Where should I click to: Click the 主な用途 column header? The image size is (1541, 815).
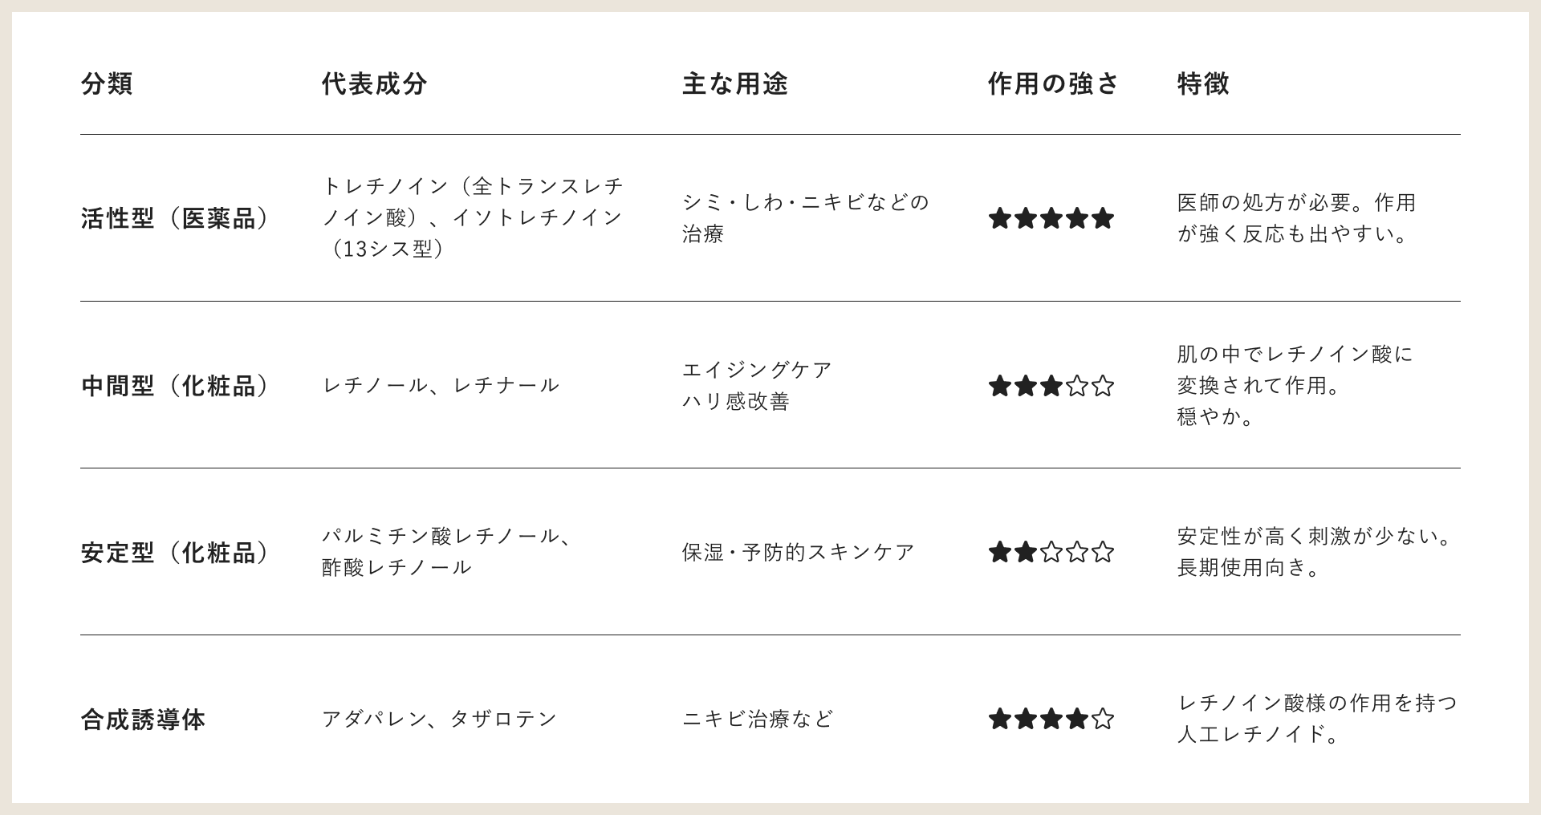[x=735, y=83]
